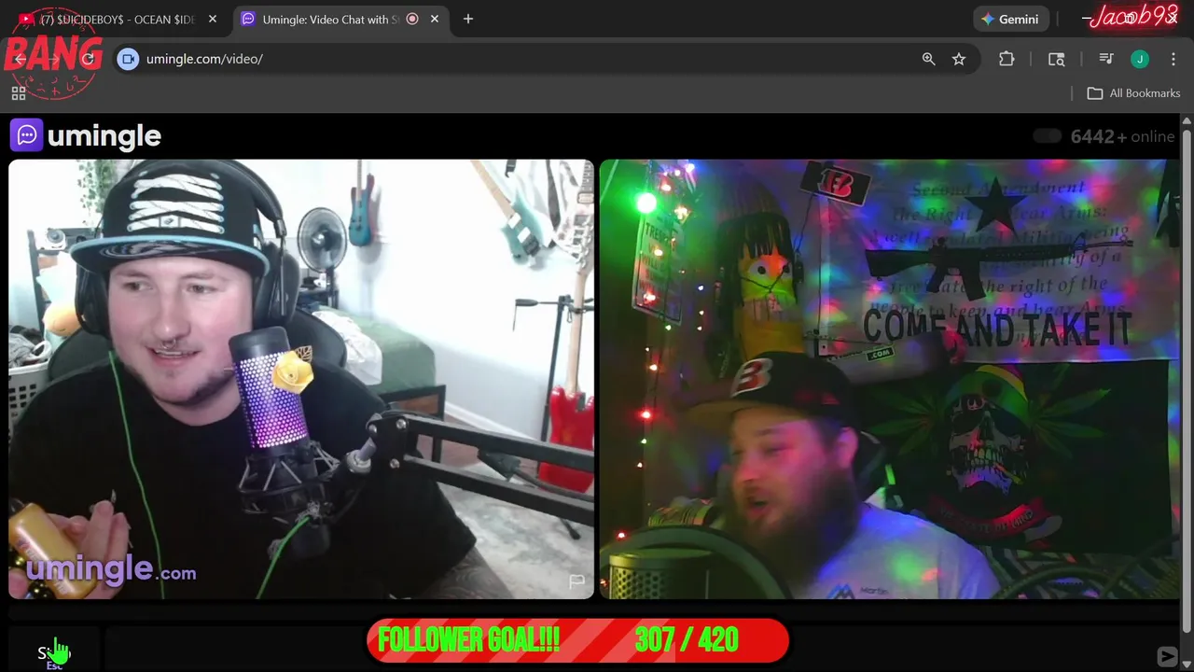Click the stranger's video feed on right
Viewport: 1194px width, 672px height.
pos(889,379)
